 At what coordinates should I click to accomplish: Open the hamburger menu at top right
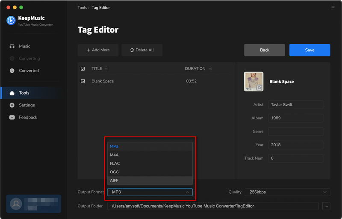(333, 8)
